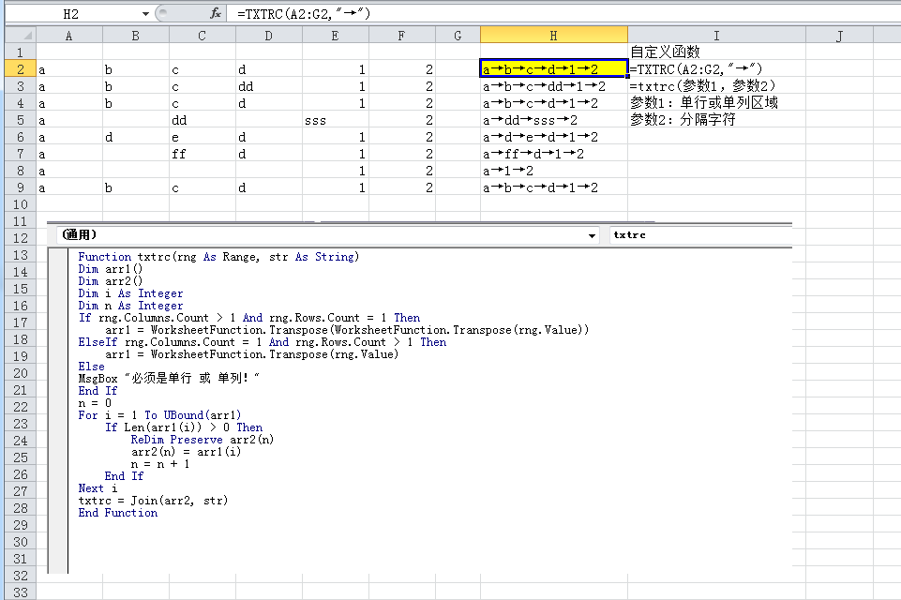Click cell C7 containing ff
Viewport: 901px width, 600px height.
(203, 154)
